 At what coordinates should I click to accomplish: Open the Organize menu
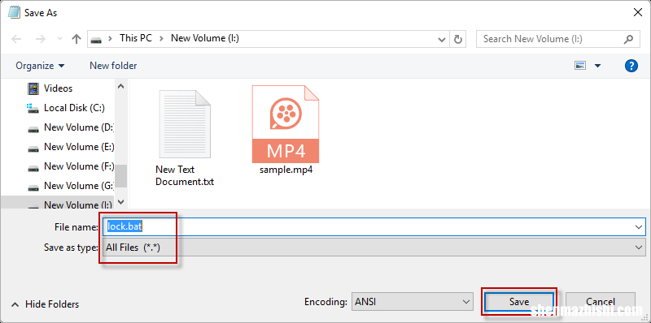point(40,66)
